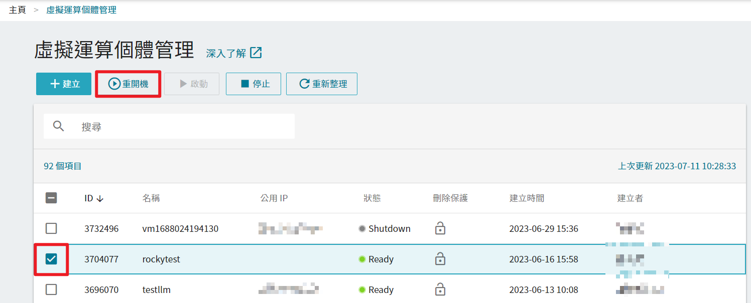Sort by the ID column arrow
This screenshot has height=303, width=751.
point(100,198)
